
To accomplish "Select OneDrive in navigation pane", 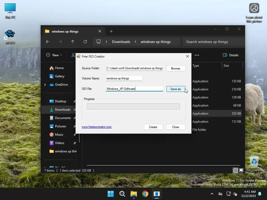I will click(59, 85).
